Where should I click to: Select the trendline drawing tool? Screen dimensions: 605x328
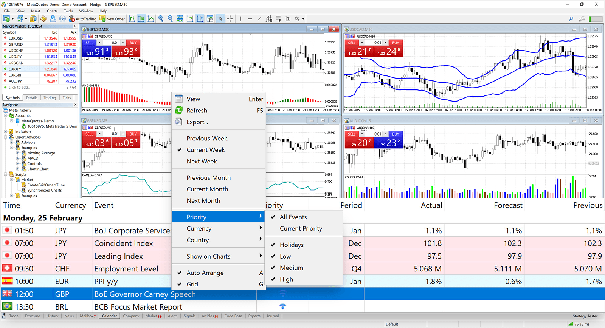point(259,19)
